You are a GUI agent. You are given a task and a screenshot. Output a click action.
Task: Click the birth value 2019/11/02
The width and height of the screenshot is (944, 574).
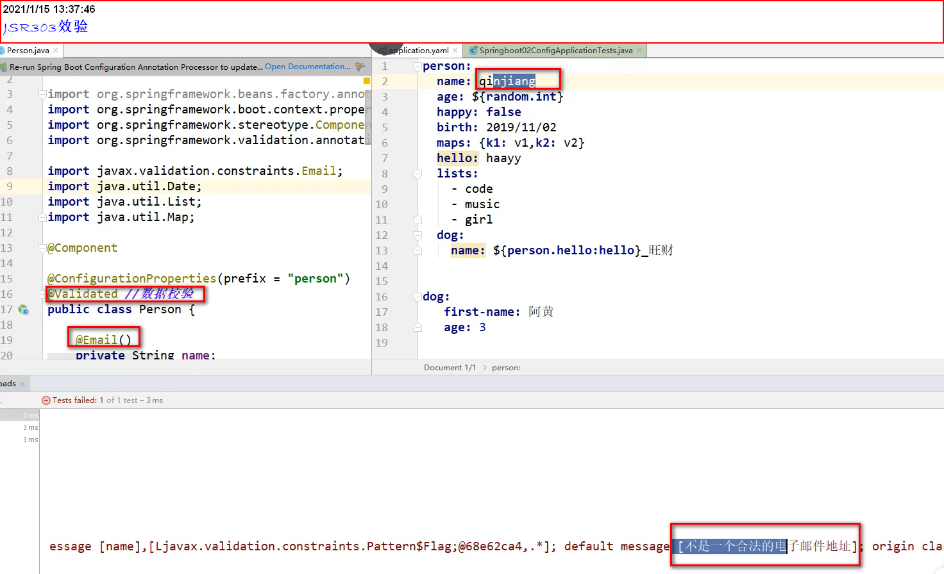point(521,127)
